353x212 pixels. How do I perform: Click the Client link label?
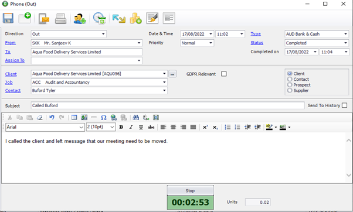pyautogui.click(x=11, y=74)
